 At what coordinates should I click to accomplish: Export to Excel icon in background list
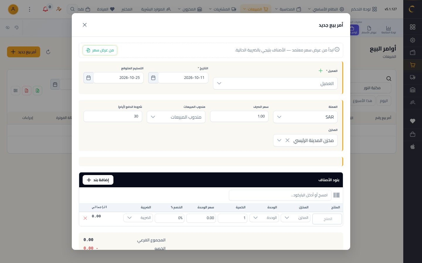coord(38,91)
